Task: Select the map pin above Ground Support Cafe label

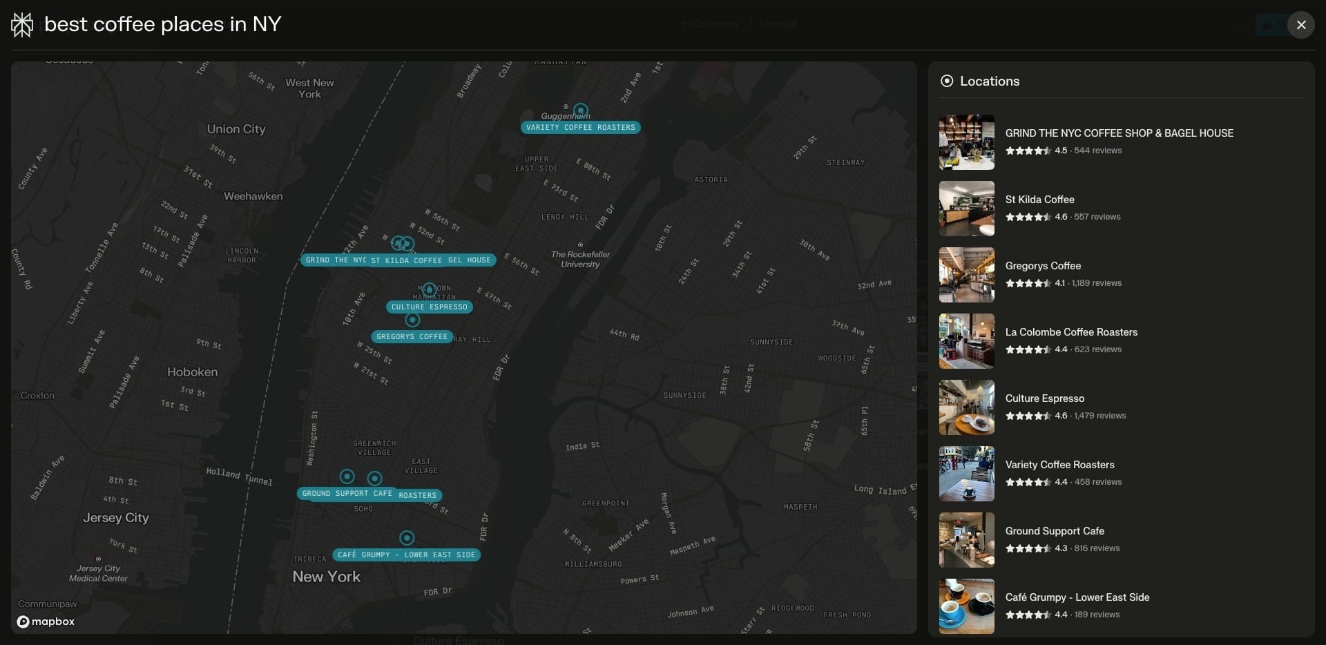Action: (347, 476)
